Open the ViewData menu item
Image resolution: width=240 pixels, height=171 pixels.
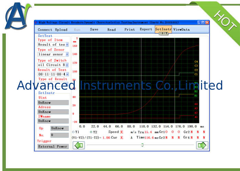pyautogui.click(x=181, y=29)
